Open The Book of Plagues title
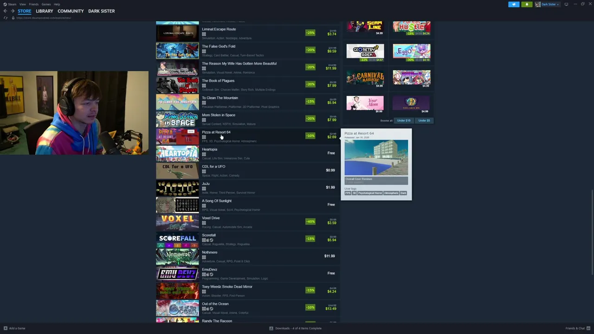The width and height of the screenshot is (594, 334). pos(218,81)
